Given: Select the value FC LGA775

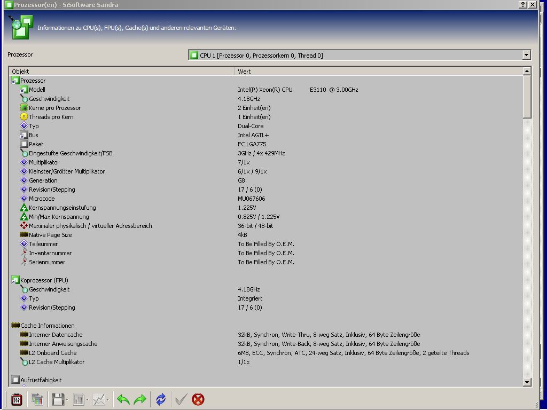Looking at the screenshot, I should tap(252, 144).
